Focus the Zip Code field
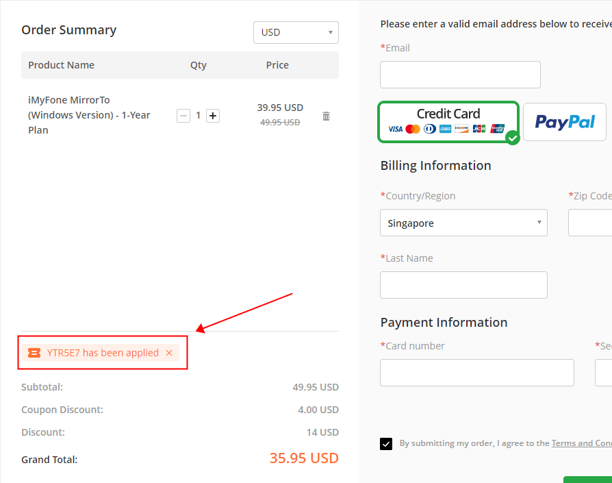Screen dimensions: 612x483 click(x=590, y=223)
